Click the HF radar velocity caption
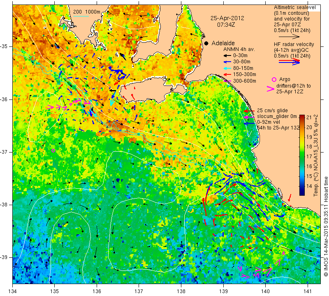The width and height of the screenshot is (329, 296). point(294,44)
